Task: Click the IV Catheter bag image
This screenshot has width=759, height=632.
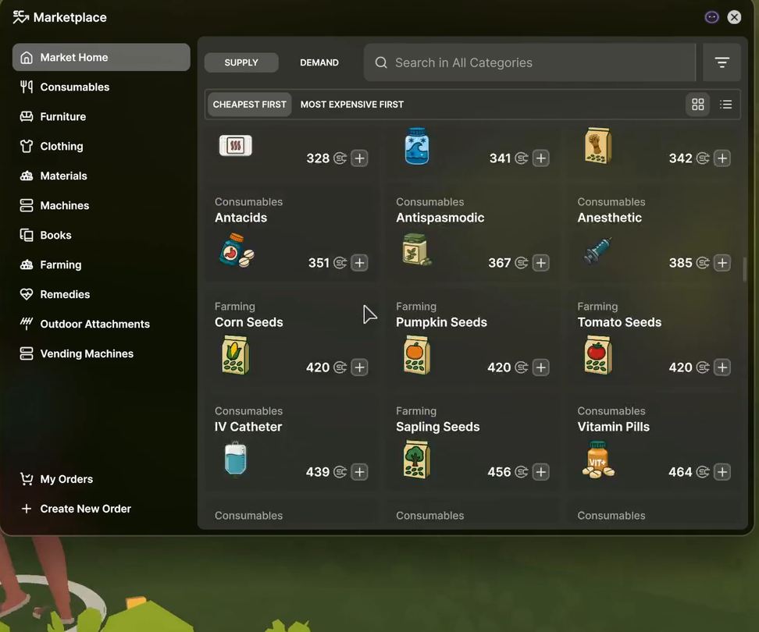Action: [235, 460]
